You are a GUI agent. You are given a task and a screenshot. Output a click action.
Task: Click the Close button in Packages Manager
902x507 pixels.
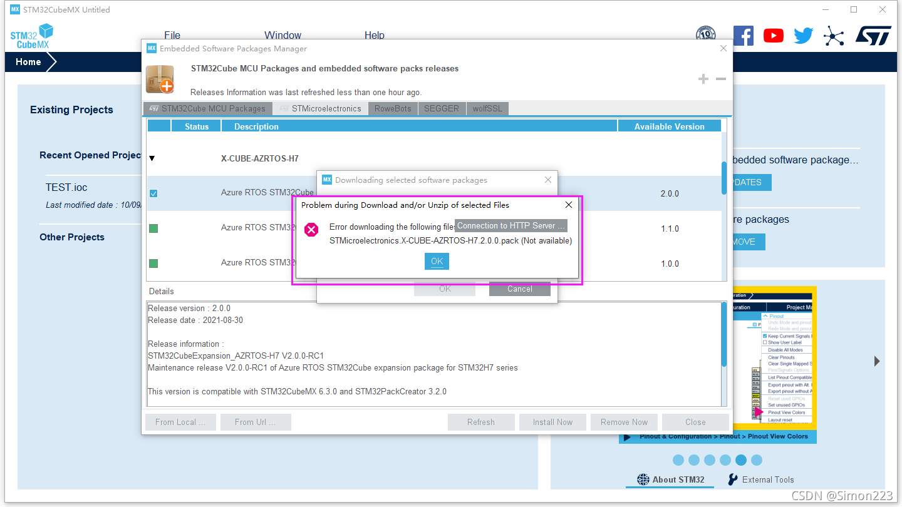click(x=695, y=422)
